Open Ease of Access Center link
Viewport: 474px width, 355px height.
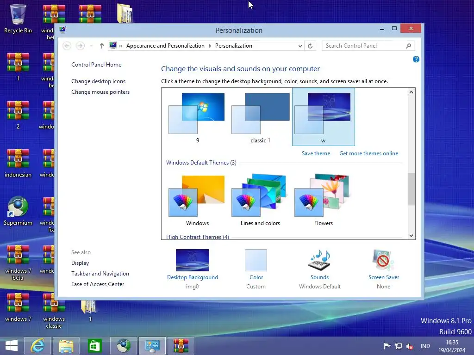(98, 284)
